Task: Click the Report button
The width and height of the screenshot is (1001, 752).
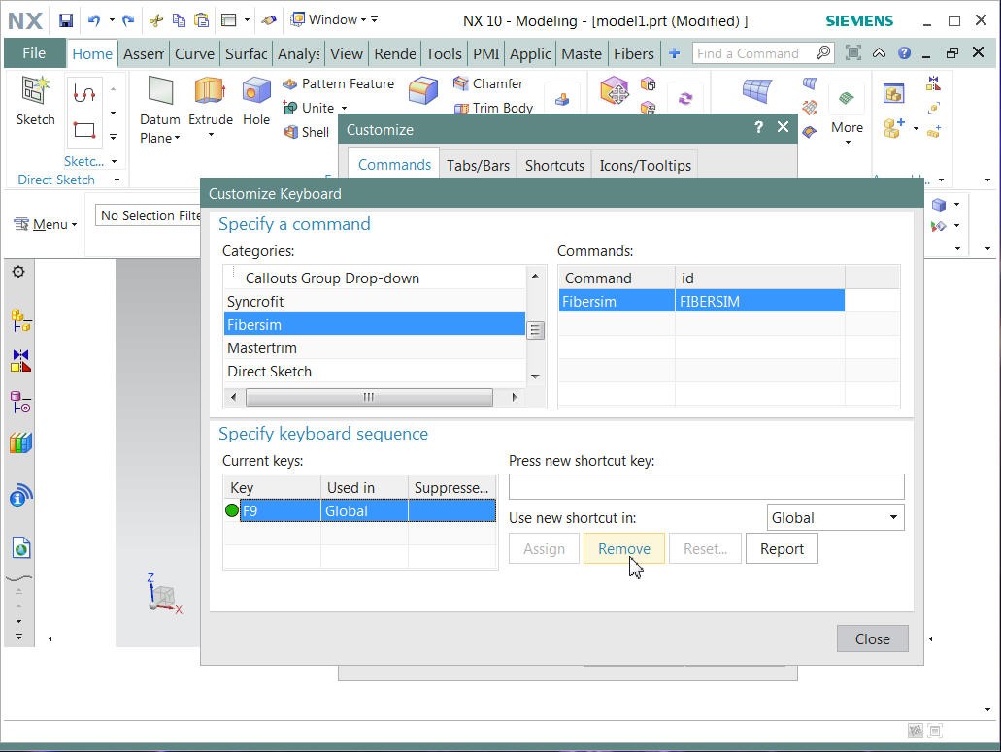Action: click(x=782, y=548)
